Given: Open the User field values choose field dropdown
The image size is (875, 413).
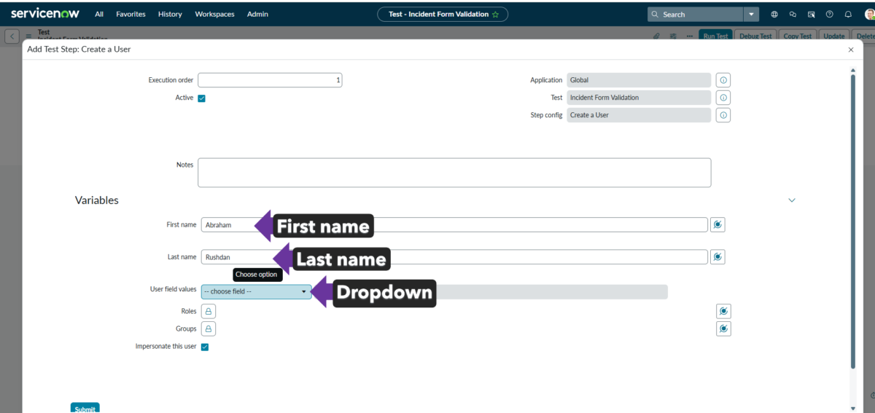Looking at the screenshot, I should [256, 291].
